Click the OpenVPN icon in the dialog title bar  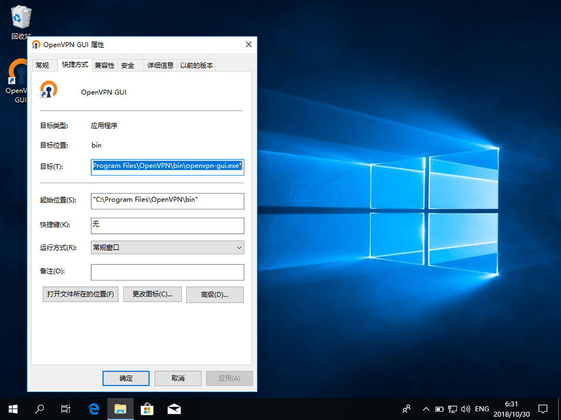tap(36, 45)
